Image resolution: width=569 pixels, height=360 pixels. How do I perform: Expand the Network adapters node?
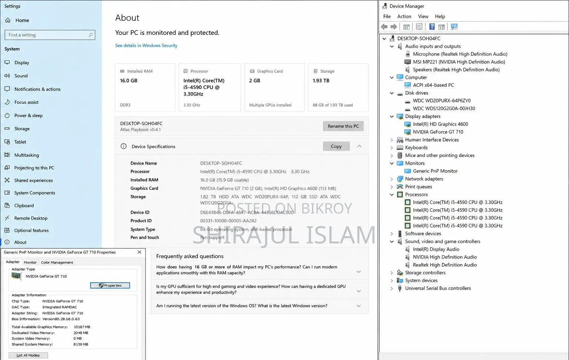coord(392,179)
